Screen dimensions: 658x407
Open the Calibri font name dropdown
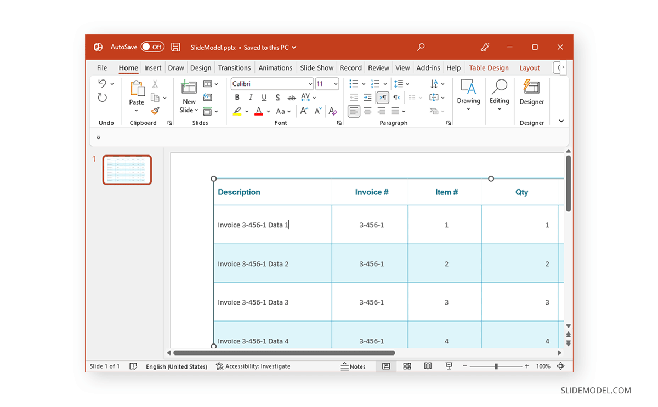[x=311, y=83]
